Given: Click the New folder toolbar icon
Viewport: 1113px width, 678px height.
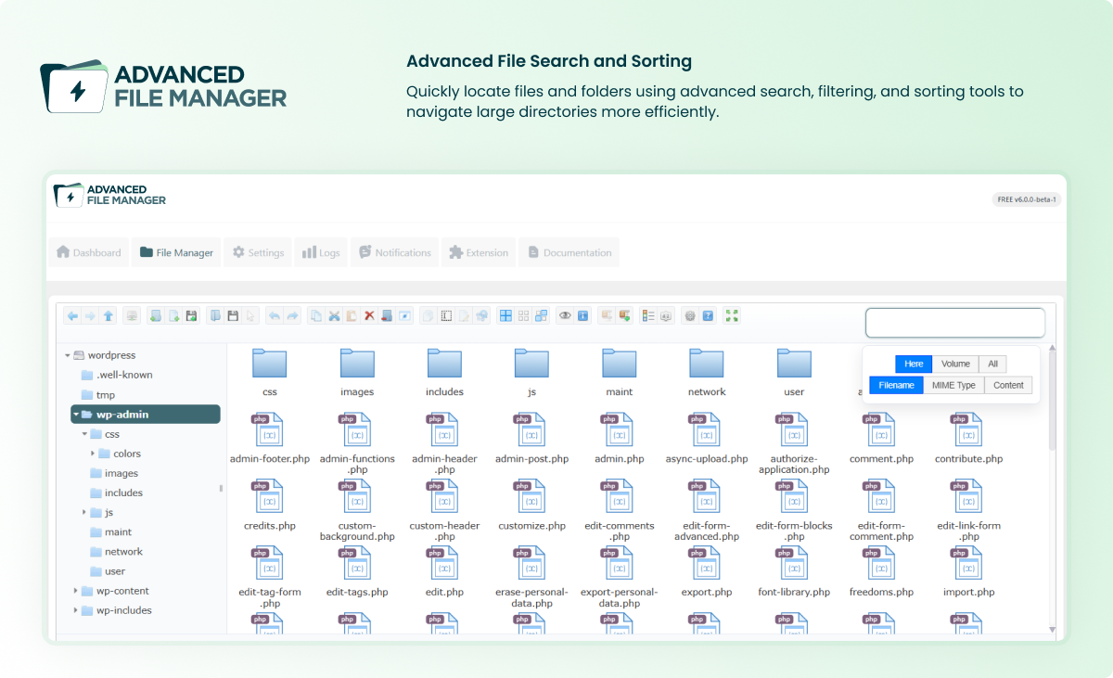Looking at the screenshot, I should [x=155, y=316].
